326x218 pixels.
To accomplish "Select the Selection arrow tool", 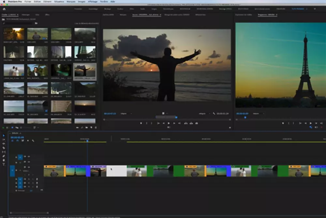I will point(4,136).
